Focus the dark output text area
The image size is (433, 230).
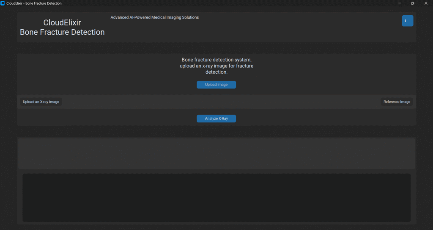pyautogui.click(x=216, y=197)
